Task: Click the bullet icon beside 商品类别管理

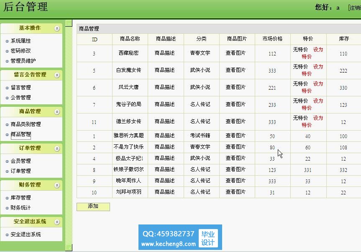Action: pos(7,125)
